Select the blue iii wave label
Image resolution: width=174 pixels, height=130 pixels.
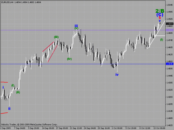pos(76,26)
